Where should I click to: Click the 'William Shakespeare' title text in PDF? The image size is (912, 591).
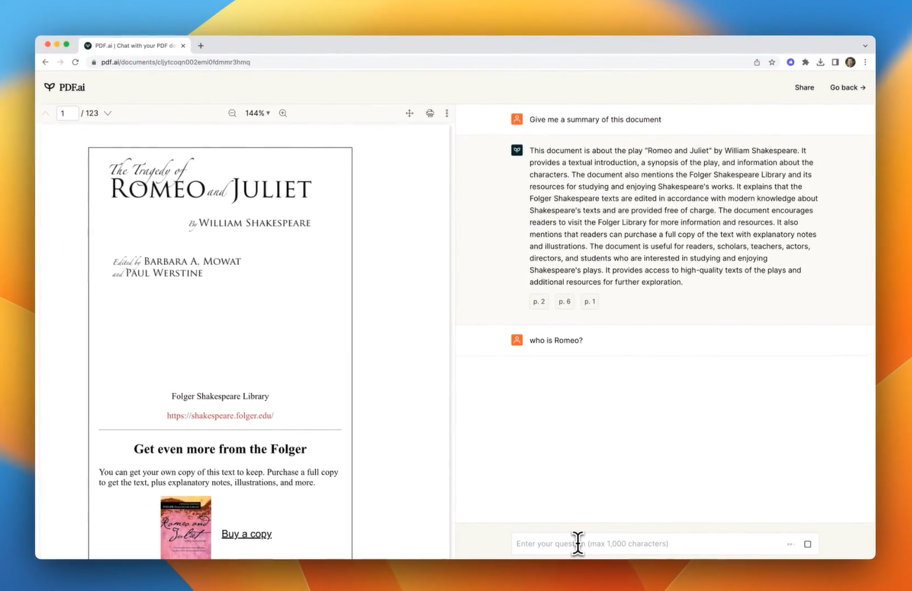pos(254,223)
